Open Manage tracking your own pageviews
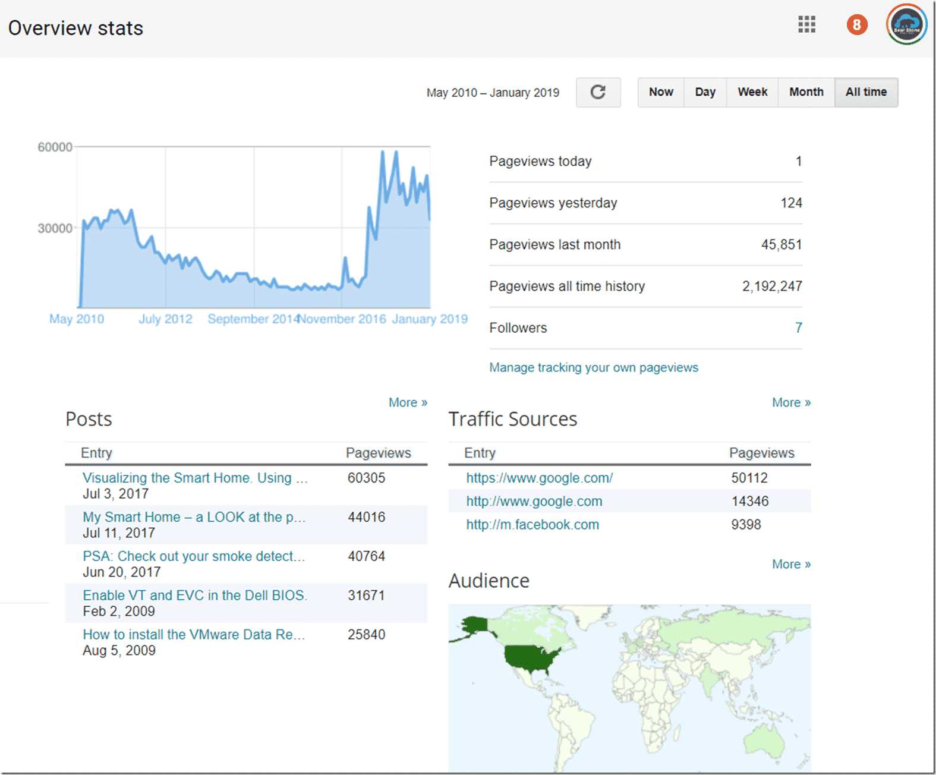Viewport: 936px width, 775px height. [x=593, y=367]
